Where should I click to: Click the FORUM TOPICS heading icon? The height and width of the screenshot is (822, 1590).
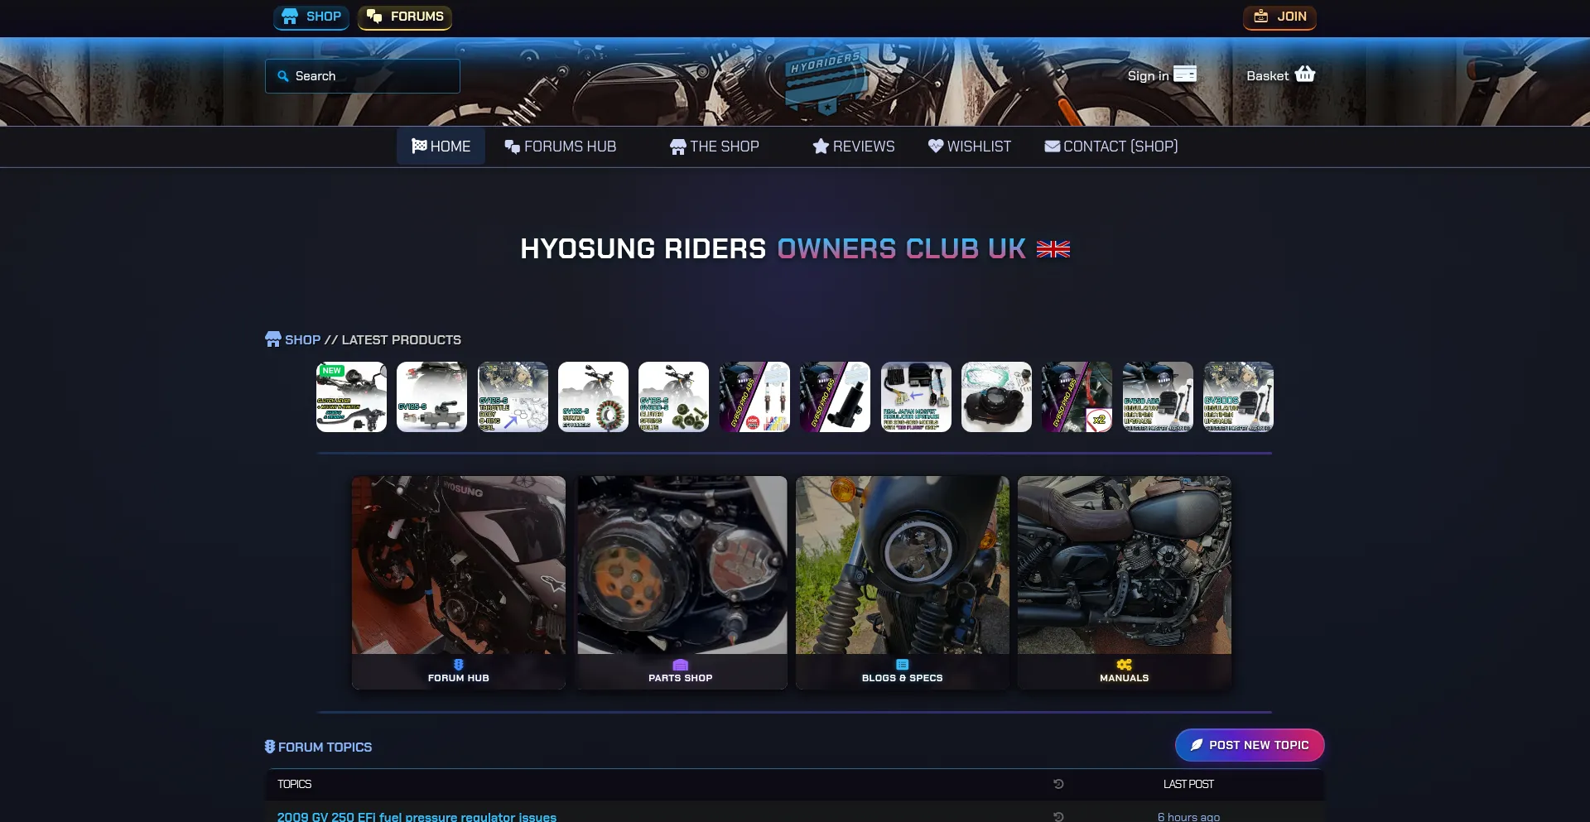(x=270, y=747)
